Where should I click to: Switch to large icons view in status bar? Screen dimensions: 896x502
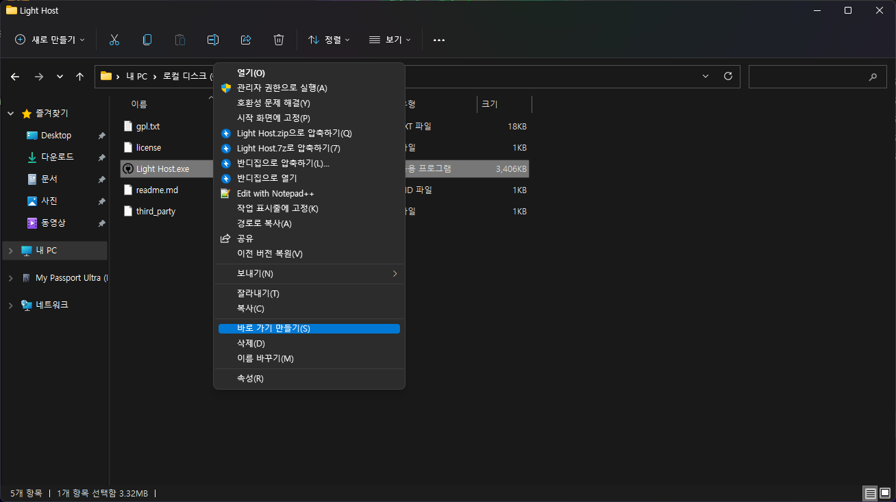[x=884, y=493]
